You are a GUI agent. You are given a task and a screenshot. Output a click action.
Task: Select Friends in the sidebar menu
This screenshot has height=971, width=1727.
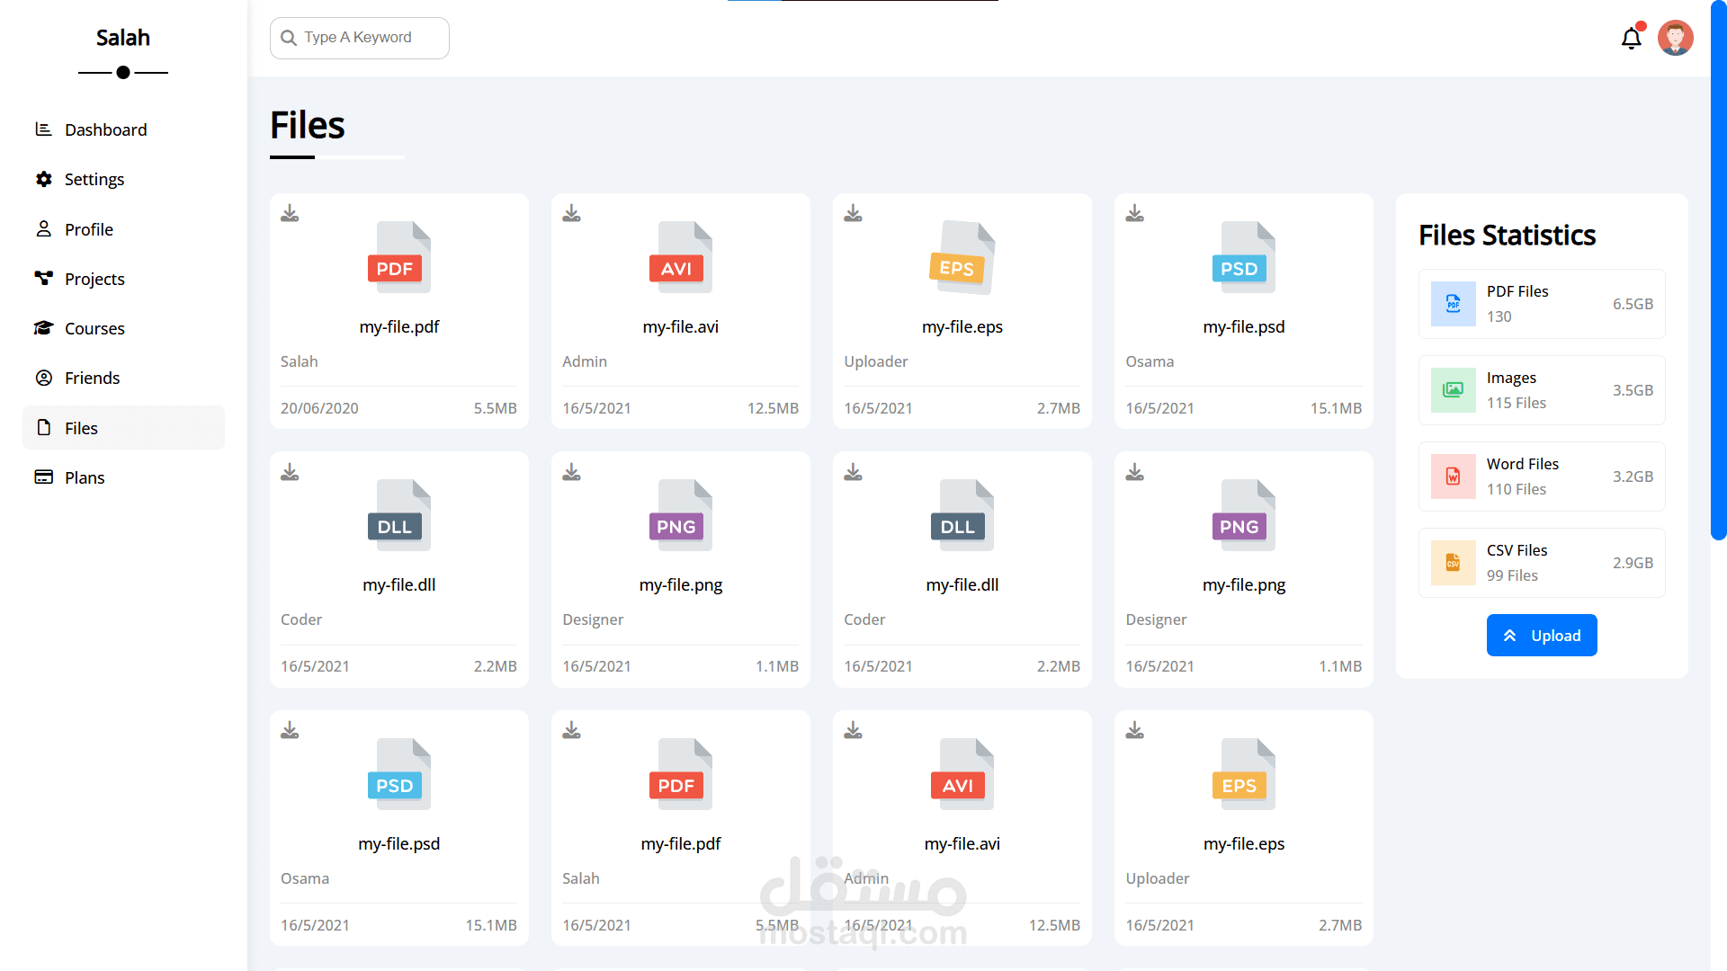pos(92,378)
